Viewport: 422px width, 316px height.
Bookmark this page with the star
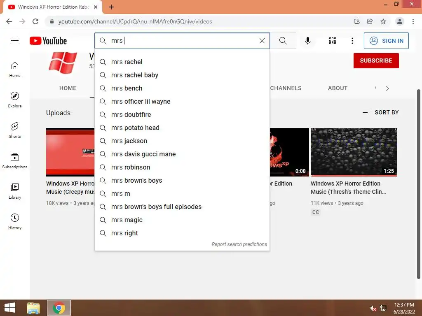coord(383,21)
